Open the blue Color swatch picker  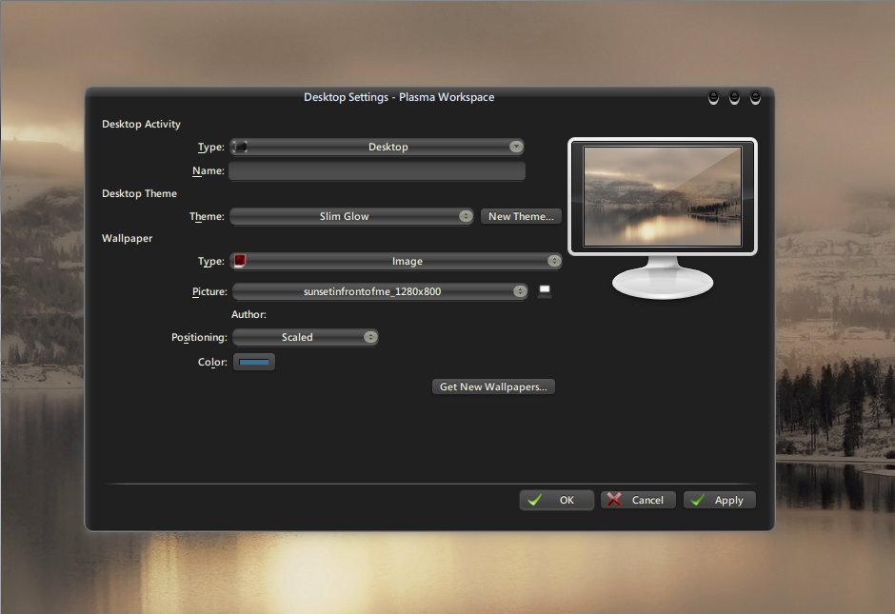254,362
